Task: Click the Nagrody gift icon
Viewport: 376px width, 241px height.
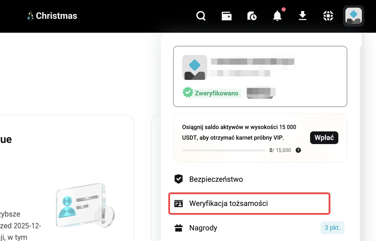Action: (x=179, y=227)
